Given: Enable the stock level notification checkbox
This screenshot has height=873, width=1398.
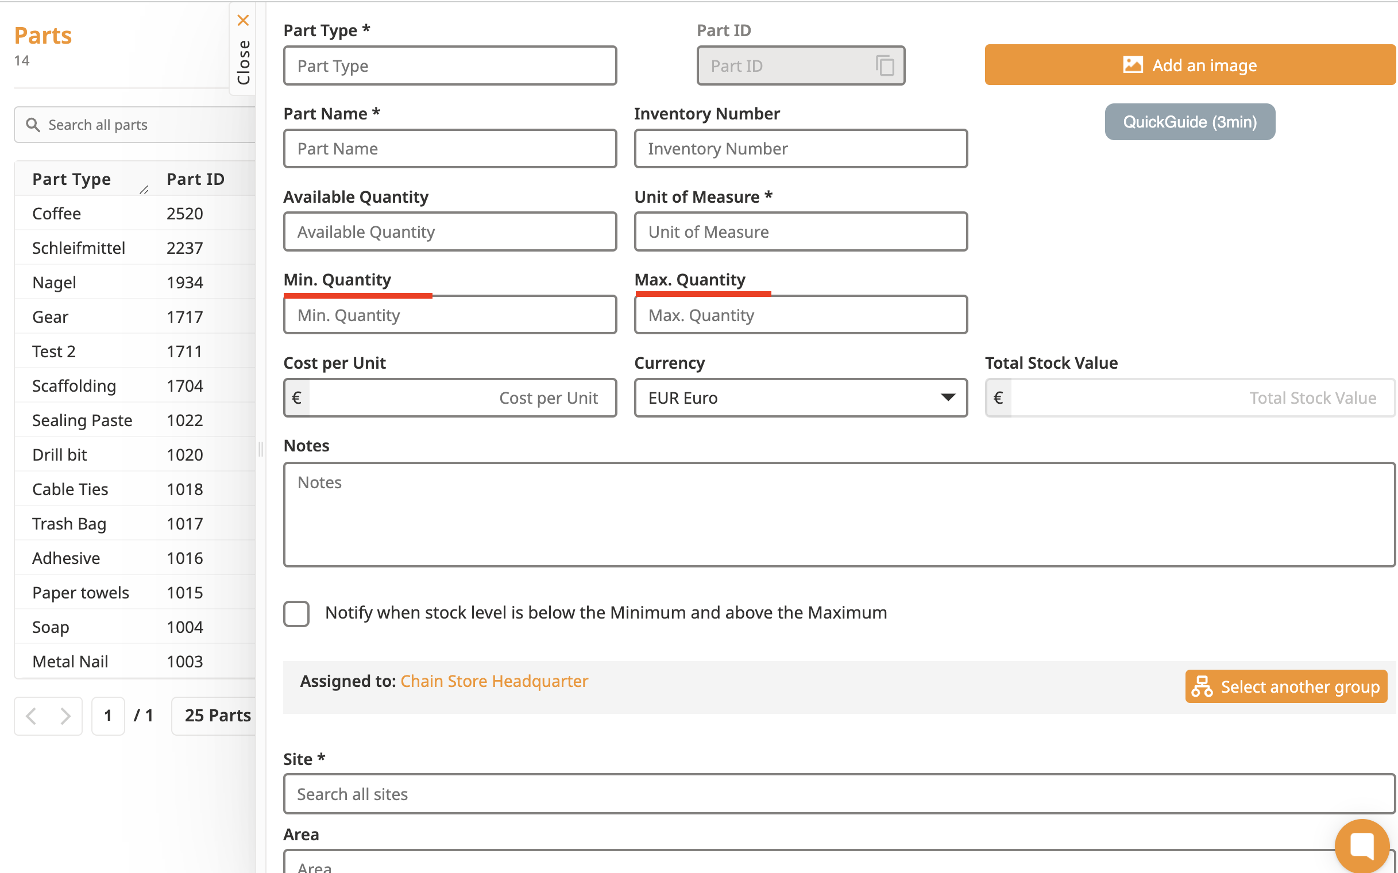Looking at the screenshot, I should click(x=296, y=613).
